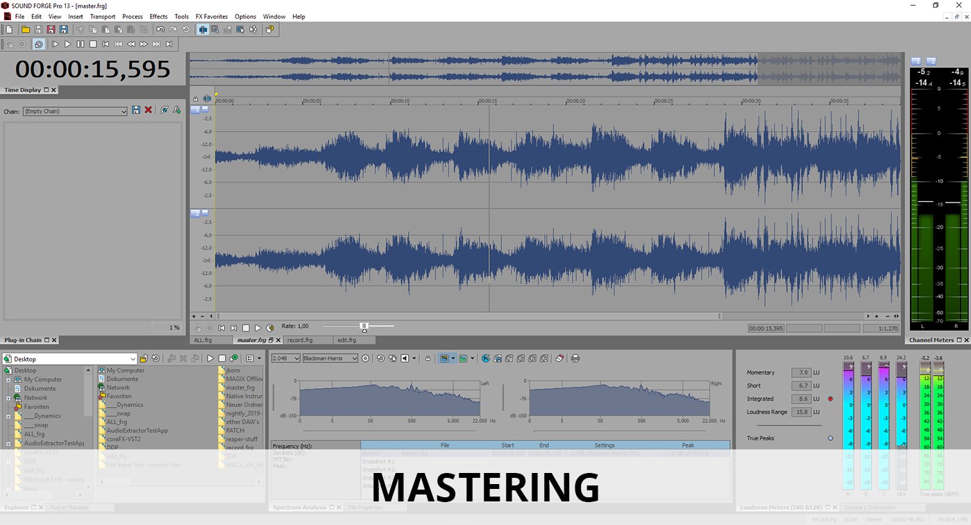
Task: Click the printer icon in Spectrum Analysis
Action: [x=575, y=359]
